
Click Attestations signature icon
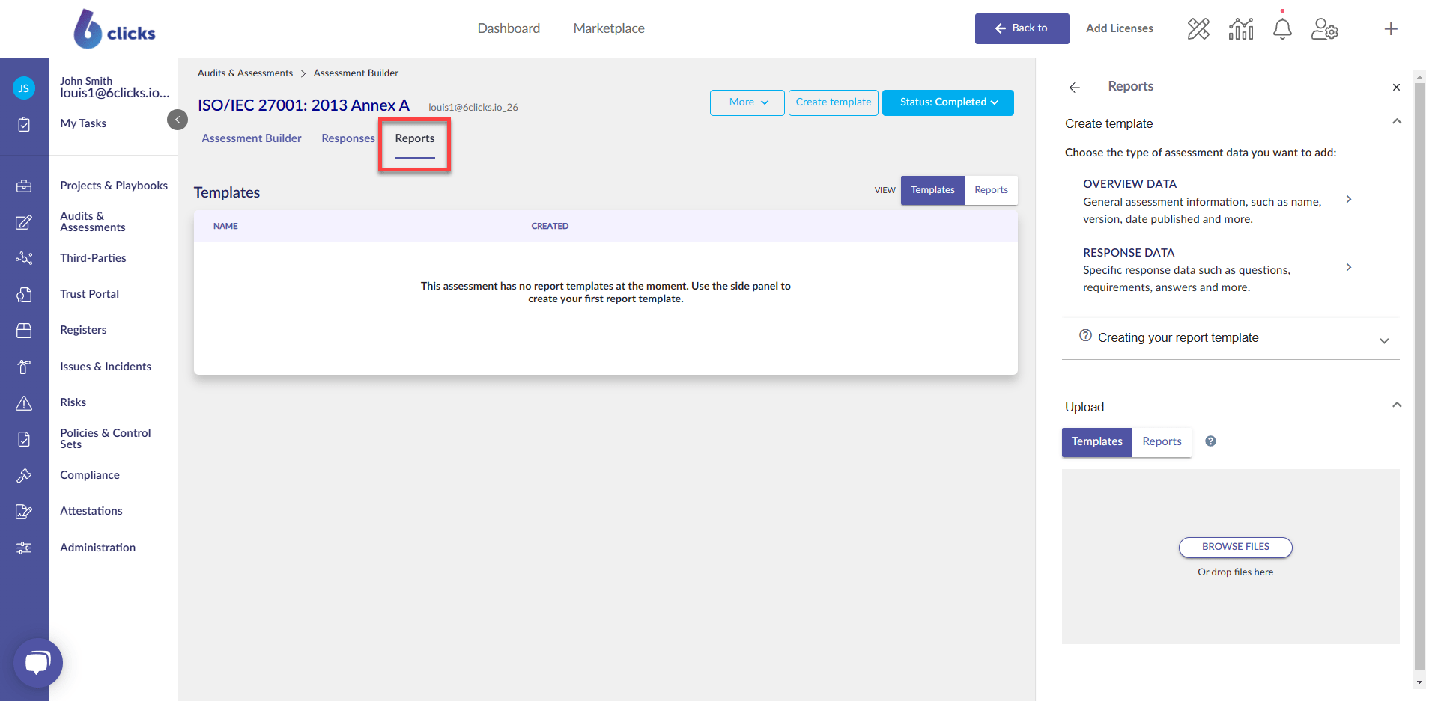24,512
